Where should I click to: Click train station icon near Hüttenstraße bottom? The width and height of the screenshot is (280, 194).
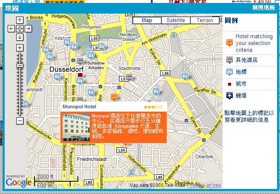[131, 172]
